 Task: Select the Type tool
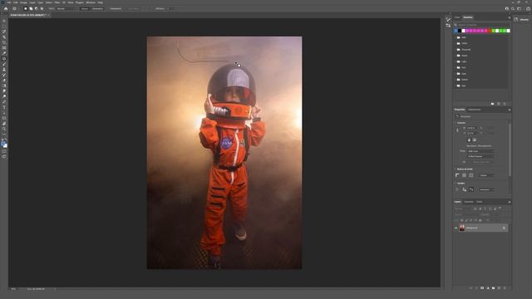point(4,107)
